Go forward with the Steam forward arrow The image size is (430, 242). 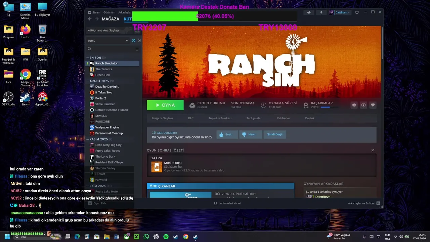click(x=97, y=19)
